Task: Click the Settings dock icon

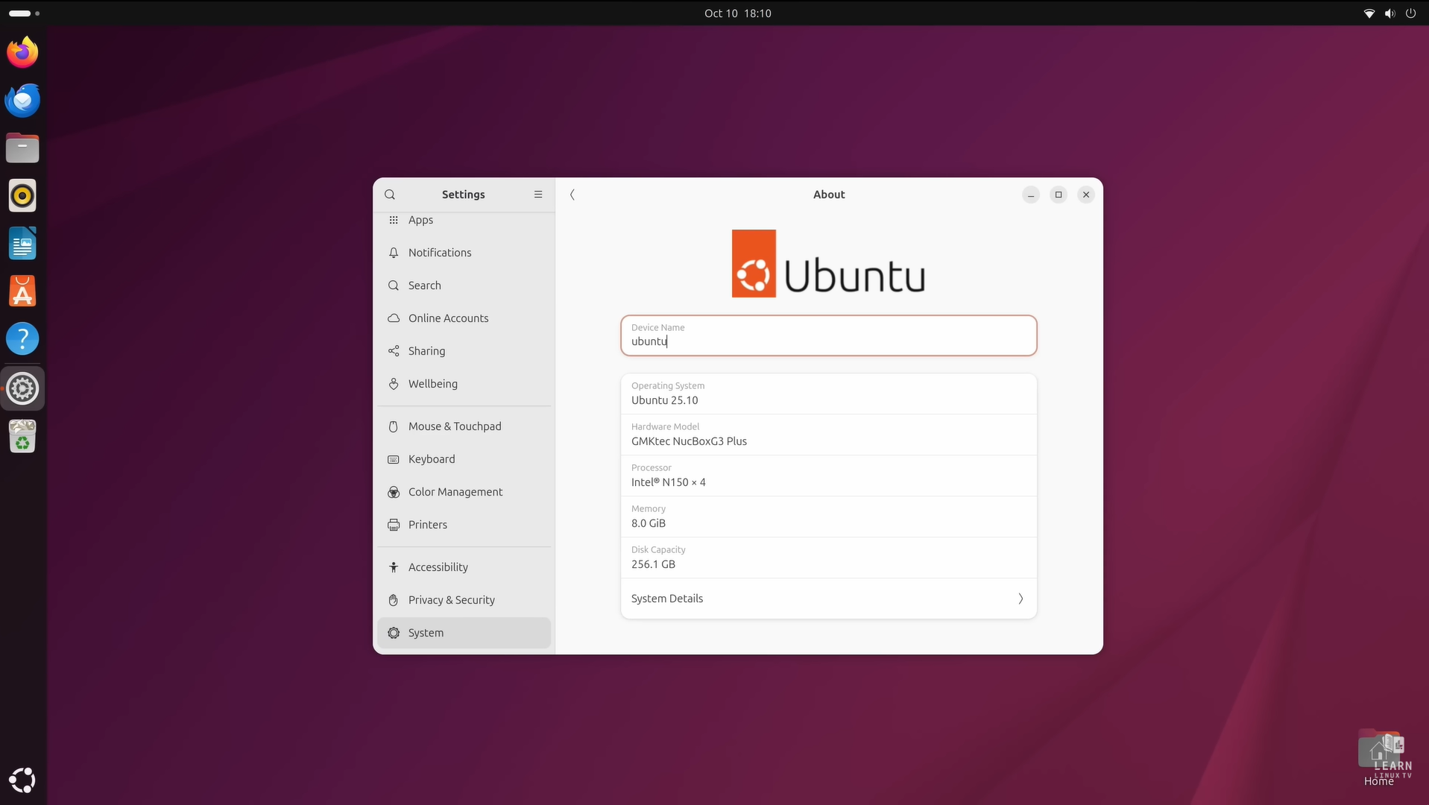Action: coord(22,388)
